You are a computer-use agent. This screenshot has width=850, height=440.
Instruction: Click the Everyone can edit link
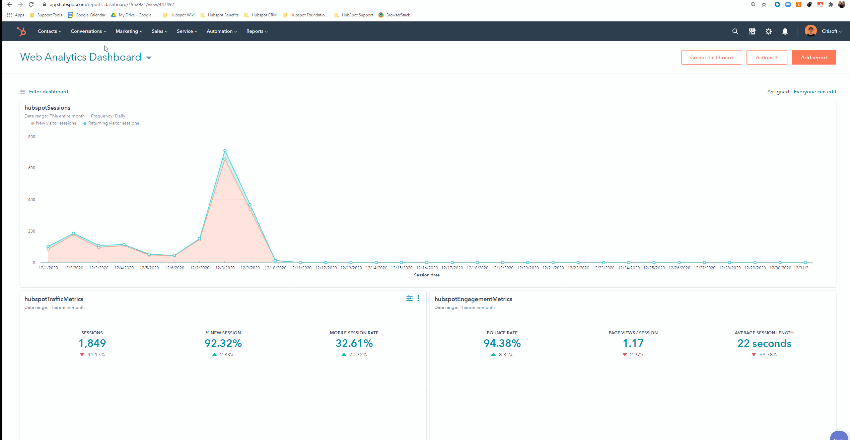click(815, 92)
